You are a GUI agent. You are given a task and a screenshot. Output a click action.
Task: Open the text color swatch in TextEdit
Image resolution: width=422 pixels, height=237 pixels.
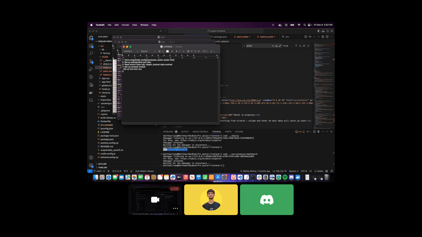click(167, 51)
